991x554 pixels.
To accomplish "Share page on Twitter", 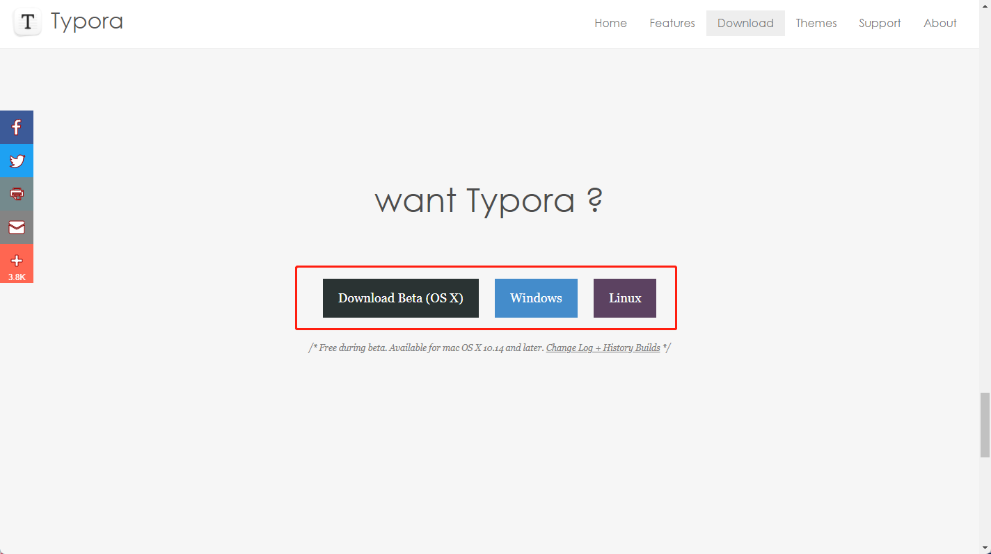I will pyautogui.click(x=17, y=161).
